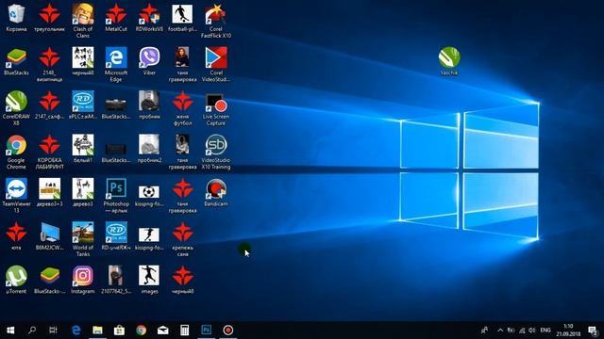Open Corel FastFlick X10 shortcut

click(216, 21)
